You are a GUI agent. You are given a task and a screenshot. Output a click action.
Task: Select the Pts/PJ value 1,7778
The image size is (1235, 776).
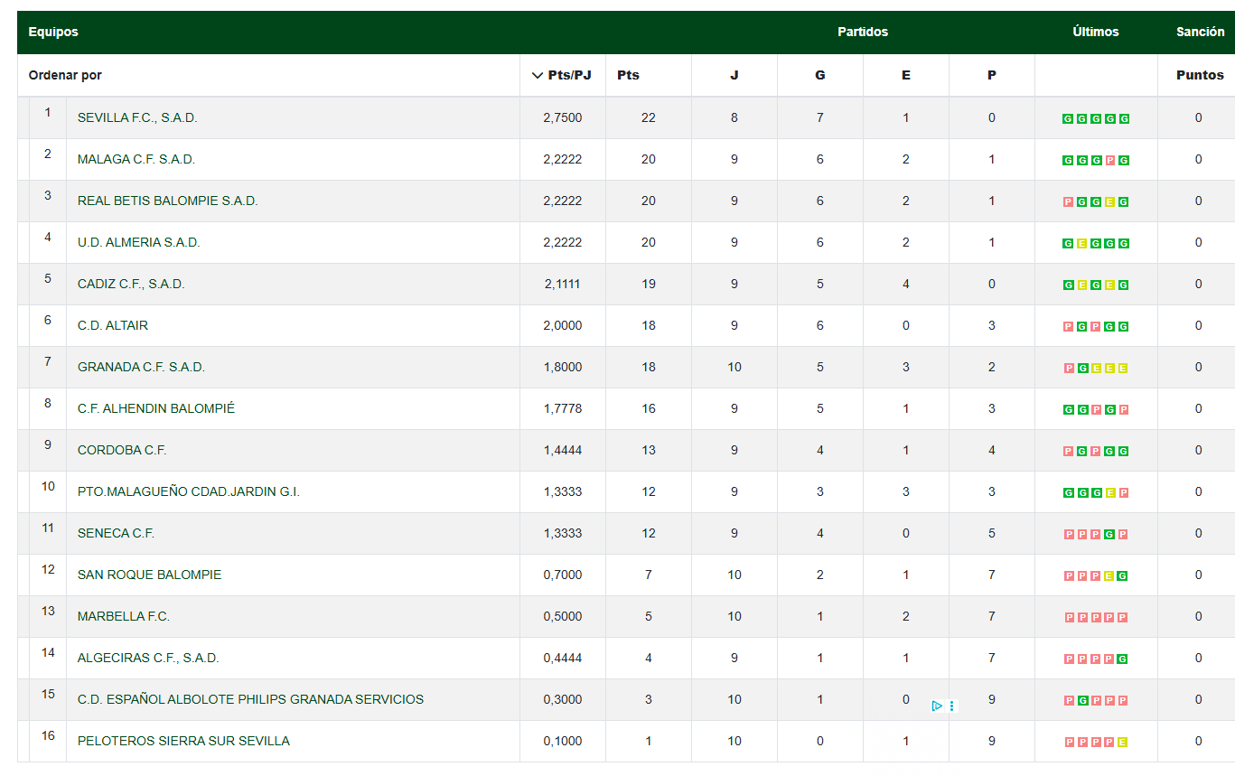(563, 408)
